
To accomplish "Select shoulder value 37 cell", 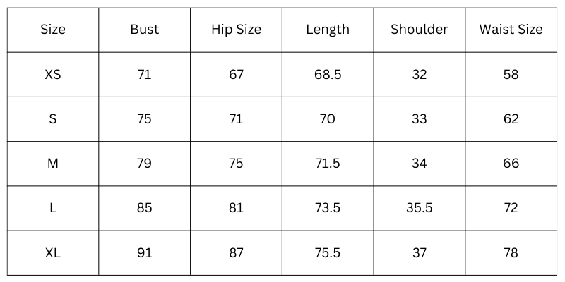I will (x=420, y=253).
